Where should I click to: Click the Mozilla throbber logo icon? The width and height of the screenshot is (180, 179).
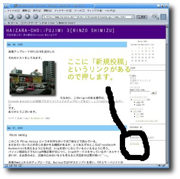point(163,17)
